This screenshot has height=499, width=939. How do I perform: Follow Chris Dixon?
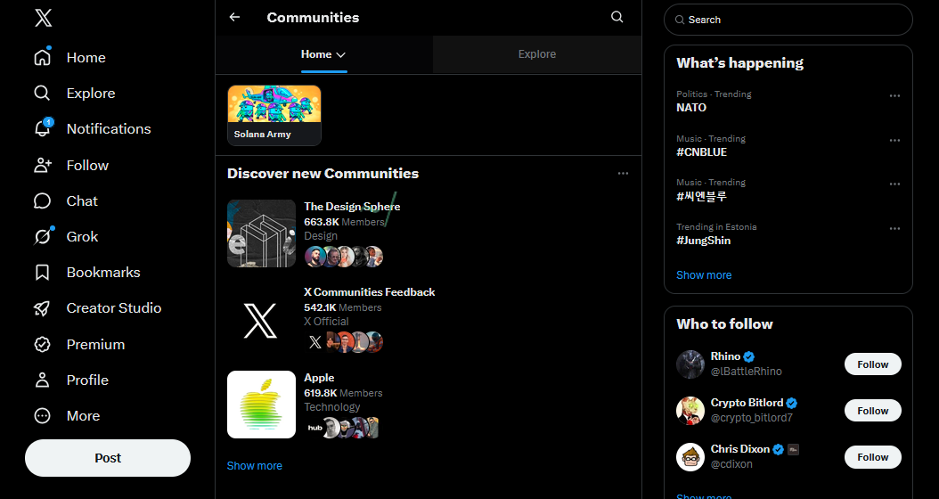[x=872, y=457]
